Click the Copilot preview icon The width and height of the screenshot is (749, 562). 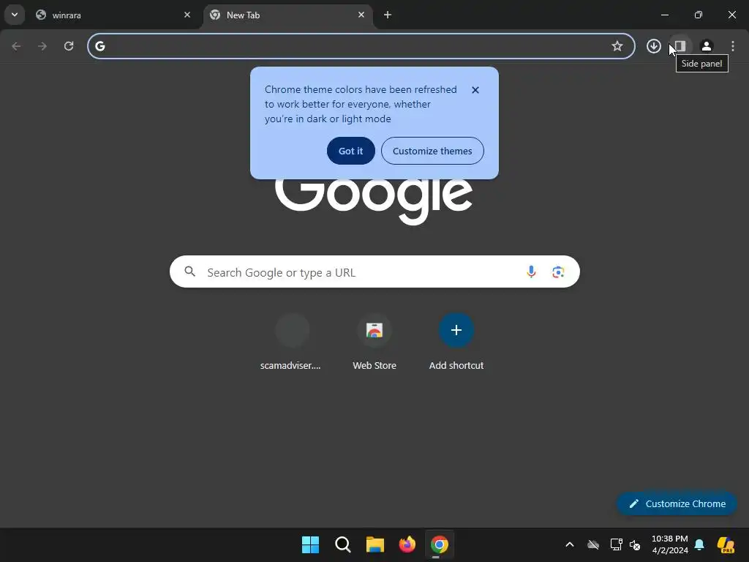click(726, 544)
